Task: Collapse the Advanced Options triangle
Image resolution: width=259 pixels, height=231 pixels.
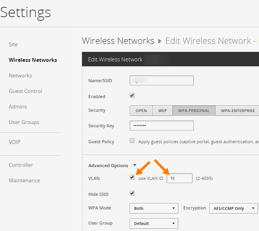Action: [134, 165]
